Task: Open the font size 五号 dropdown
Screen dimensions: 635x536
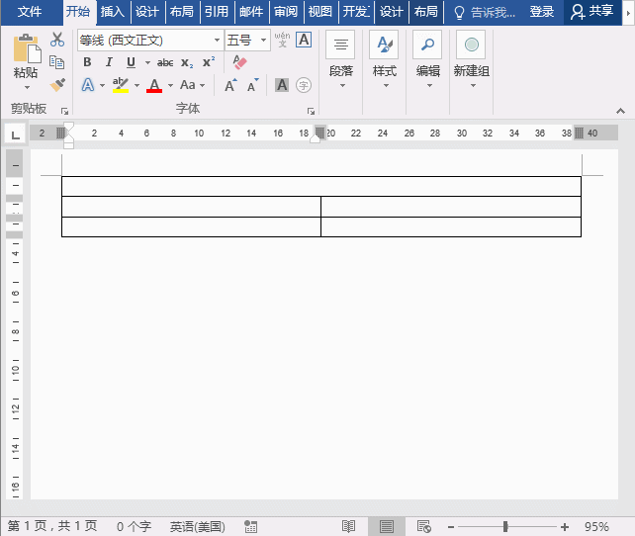Action: (247, 41)
